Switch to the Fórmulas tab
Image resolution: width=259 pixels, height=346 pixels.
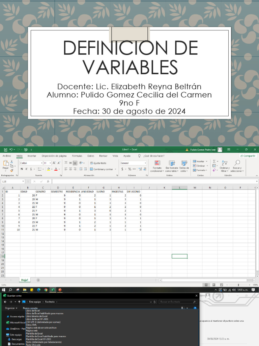coord(77,156)
